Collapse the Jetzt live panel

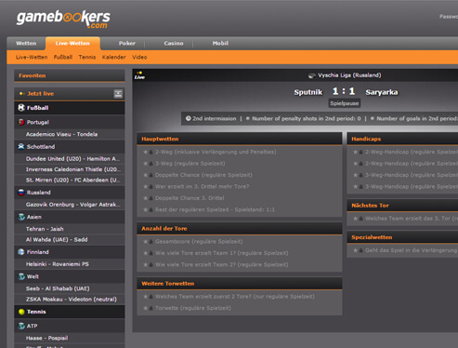(x=118, y=94)
